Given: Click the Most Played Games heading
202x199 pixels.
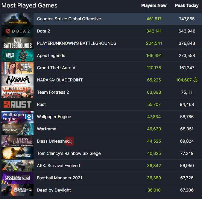Looking at the screenshot, I should coord(29,5).
